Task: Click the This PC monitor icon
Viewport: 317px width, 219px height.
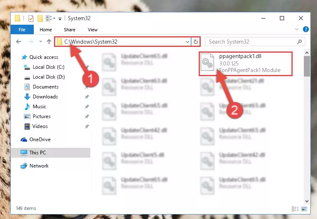Action: pyautogui.click(x=24, y=153)
